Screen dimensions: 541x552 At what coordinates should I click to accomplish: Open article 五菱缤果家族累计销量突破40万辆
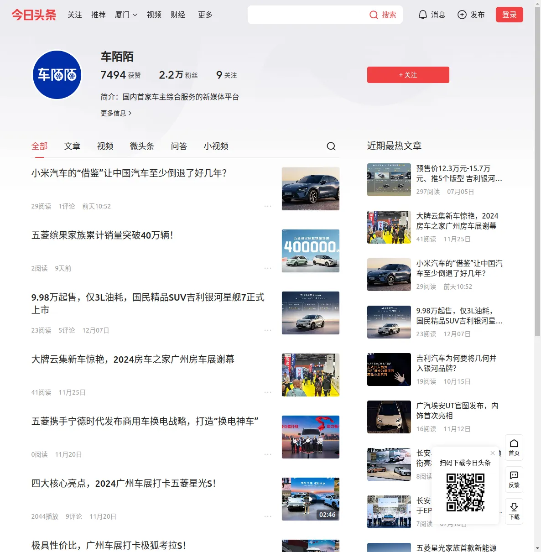[103, 235]
